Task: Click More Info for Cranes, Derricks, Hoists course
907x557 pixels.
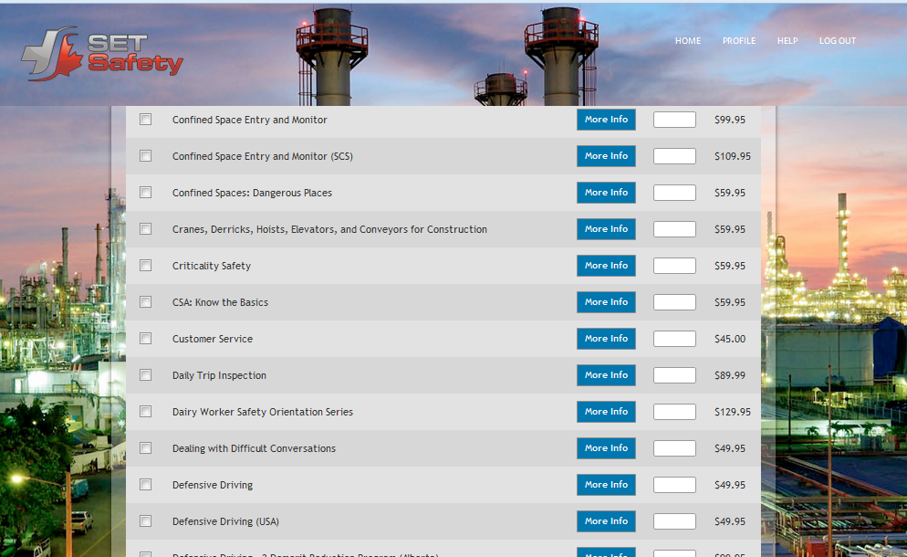Action: pos(606,228)
